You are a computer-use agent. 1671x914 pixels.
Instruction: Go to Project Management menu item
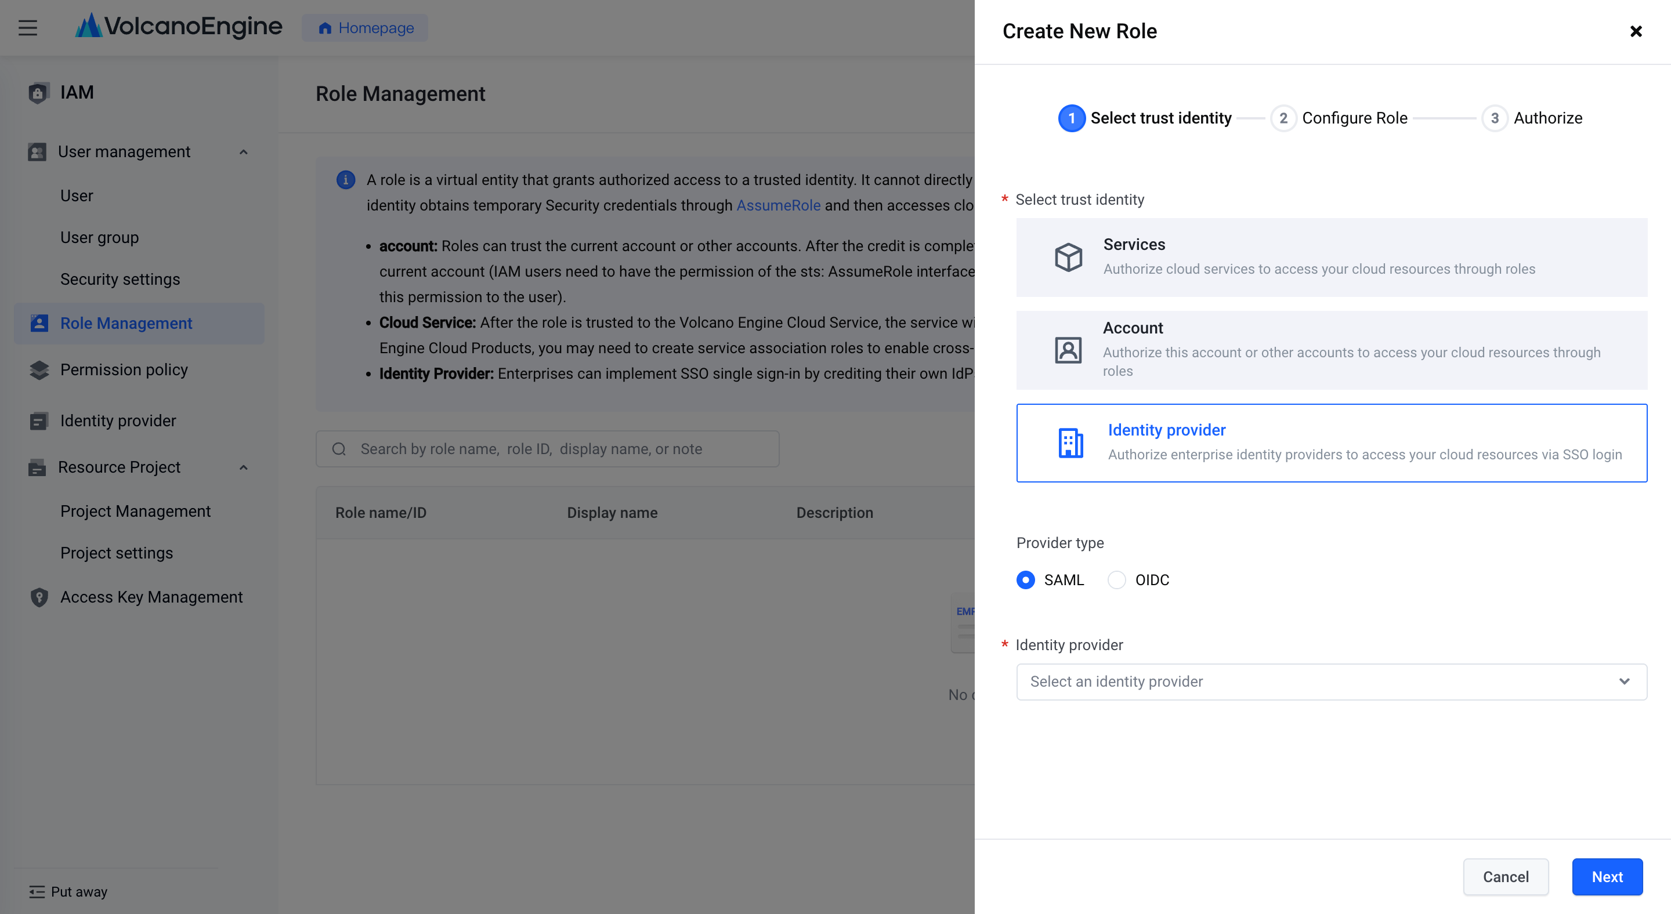point(135,511)
